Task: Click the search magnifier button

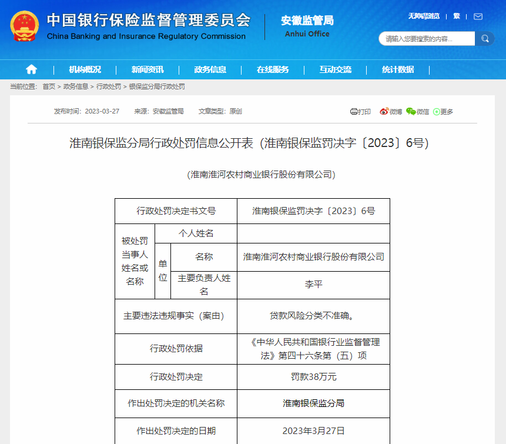Action: 485,39
